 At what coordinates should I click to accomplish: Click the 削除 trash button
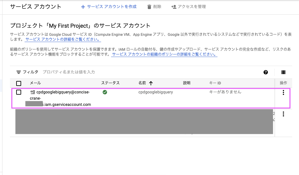(154, 7)
